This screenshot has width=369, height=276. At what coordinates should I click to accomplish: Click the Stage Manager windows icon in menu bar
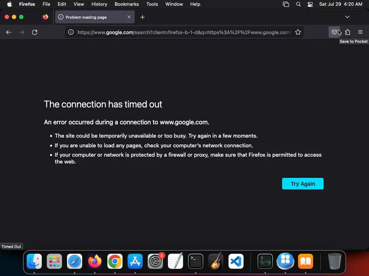[286, 4]
